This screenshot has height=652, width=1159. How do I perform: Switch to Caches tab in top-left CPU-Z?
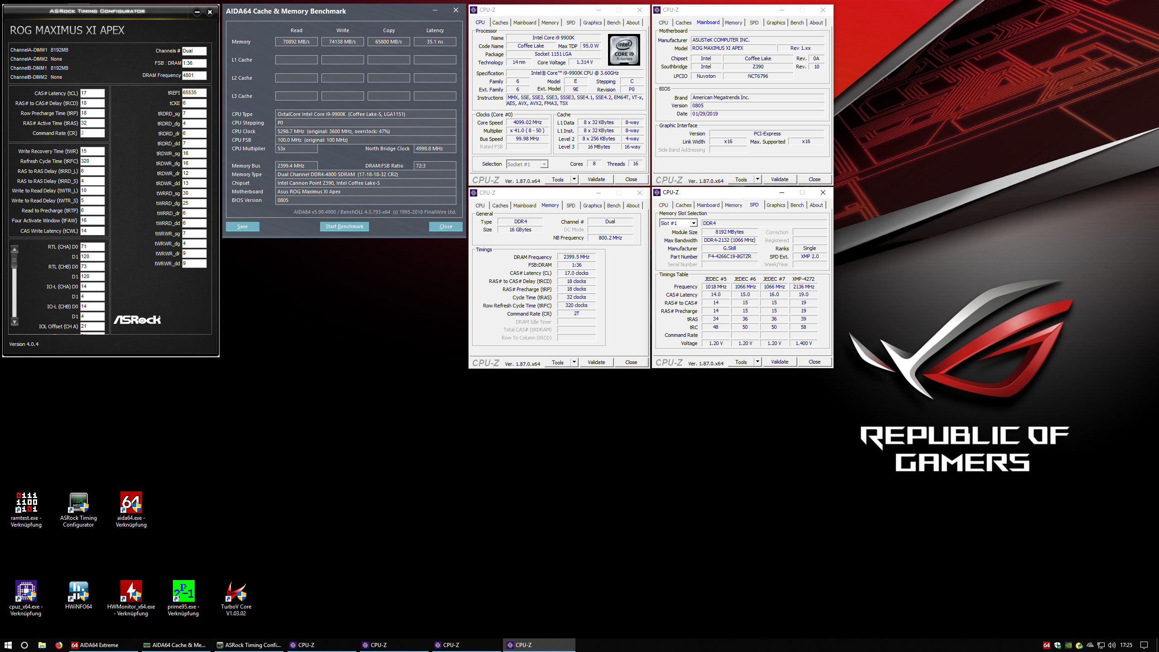(500, 23)
